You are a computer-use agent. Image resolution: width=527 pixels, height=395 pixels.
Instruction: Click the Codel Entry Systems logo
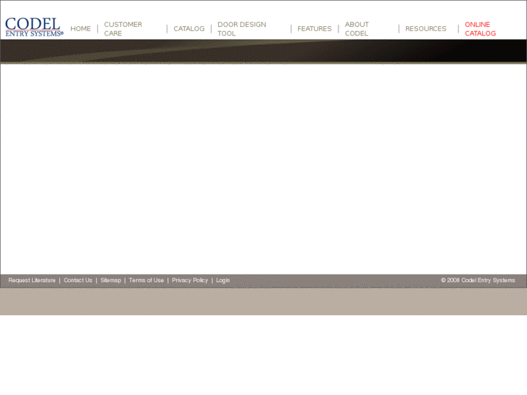34,27
